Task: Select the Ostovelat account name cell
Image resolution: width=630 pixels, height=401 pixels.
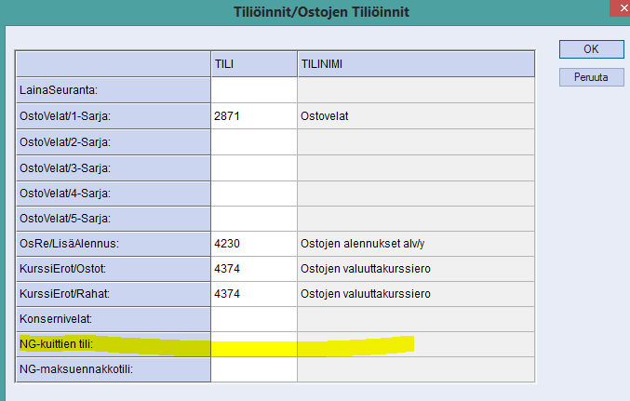Action: 415,116
